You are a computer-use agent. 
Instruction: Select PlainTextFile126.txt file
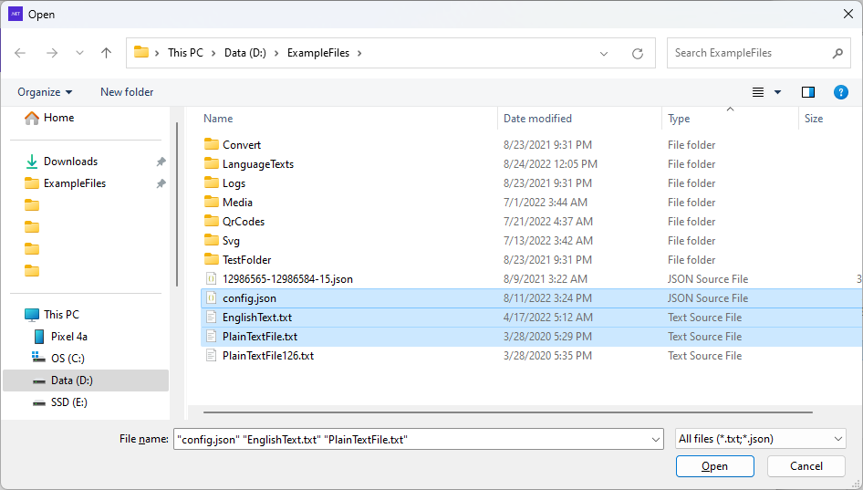click(268, 356)
